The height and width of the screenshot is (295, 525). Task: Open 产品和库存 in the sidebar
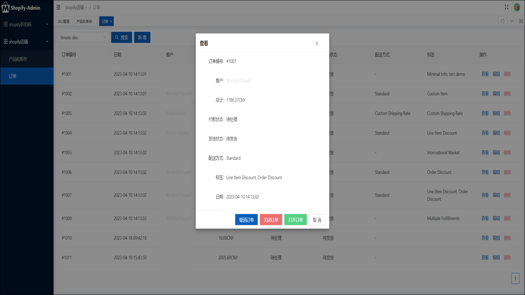[27, 59]
